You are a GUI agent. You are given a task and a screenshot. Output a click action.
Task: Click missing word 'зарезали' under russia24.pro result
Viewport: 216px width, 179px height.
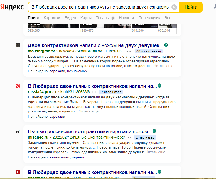coord(57,116)
